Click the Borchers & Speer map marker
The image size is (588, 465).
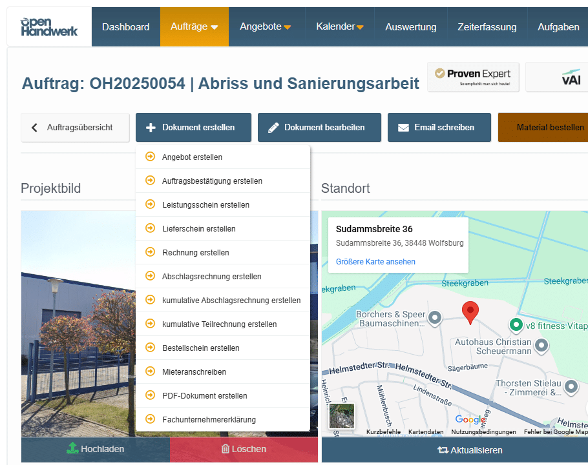pyautogui.click(x=436, y=317)
